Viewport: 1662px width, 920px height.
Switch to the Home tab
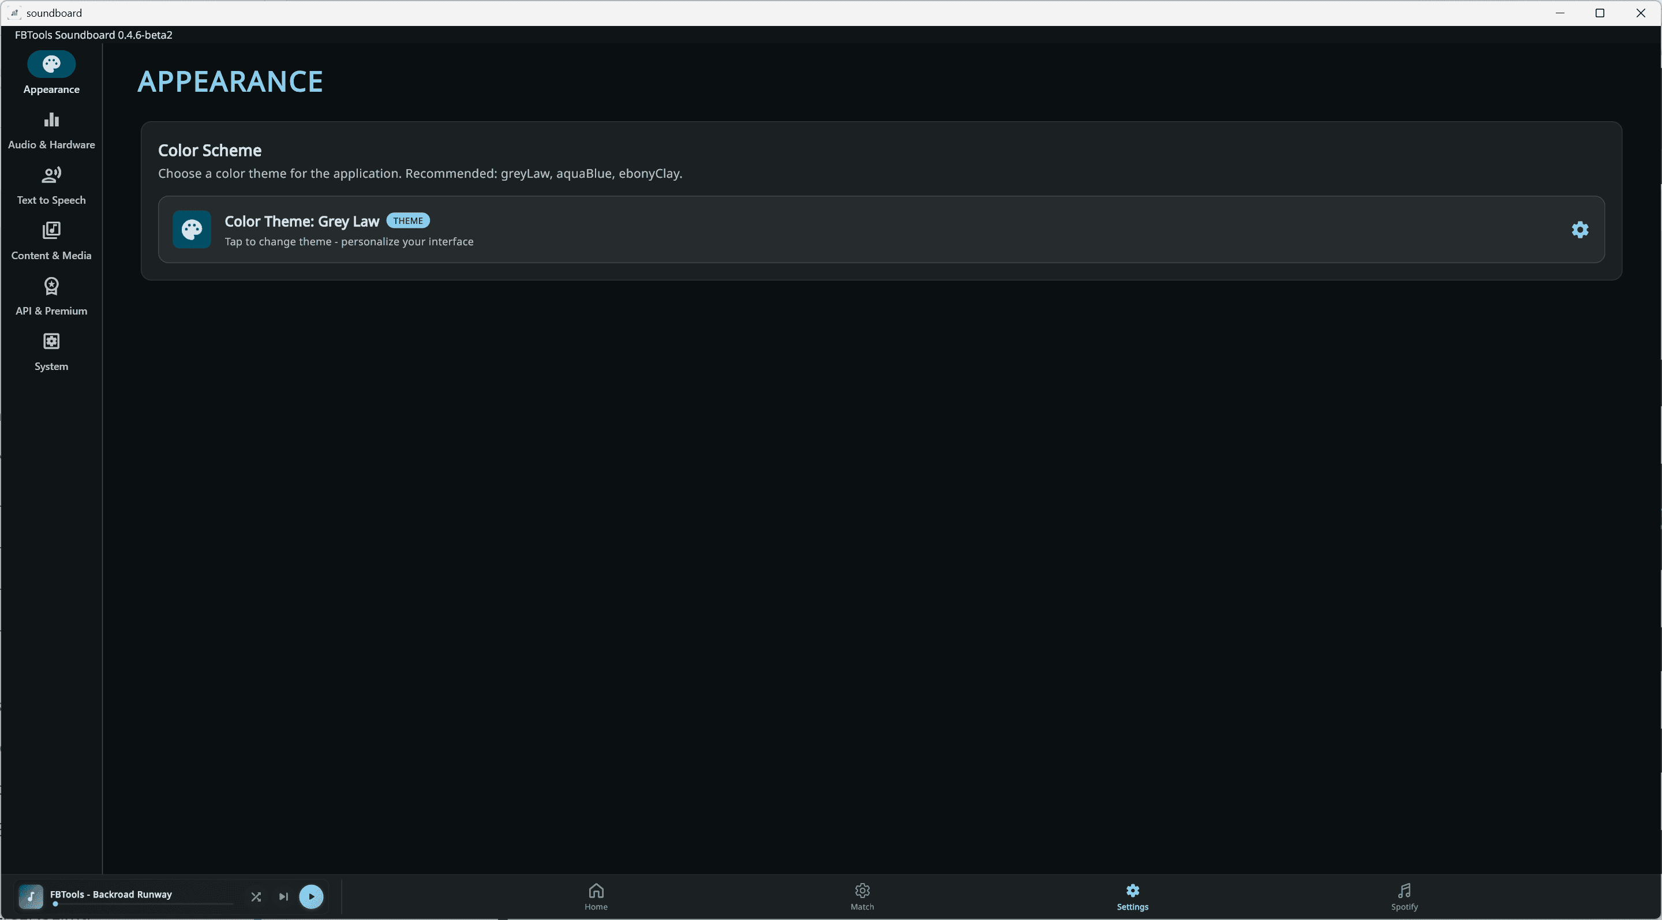596,896
